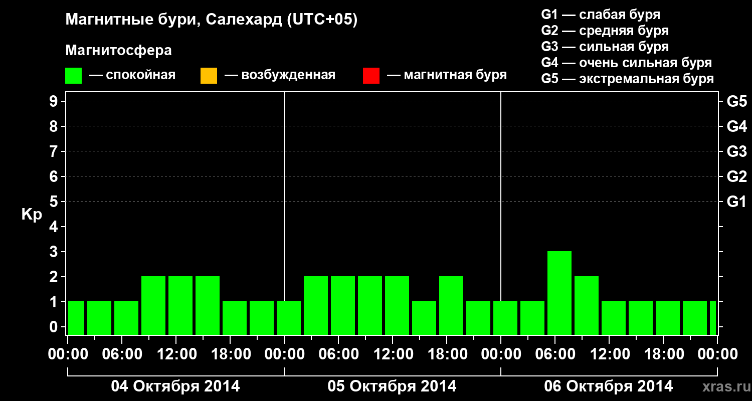
Task: Click the bar above 12:00 on 06 October
Action: pos(614,318)
